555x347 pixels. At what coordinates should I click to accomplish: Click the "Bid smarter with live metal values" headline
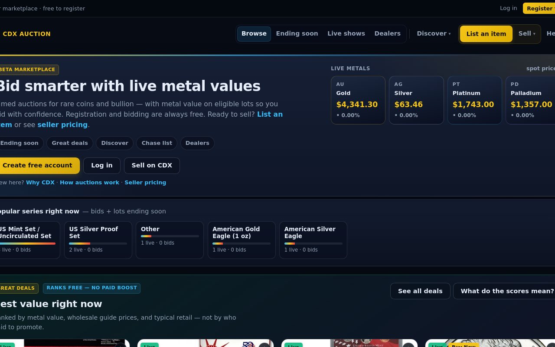[129, 86]
